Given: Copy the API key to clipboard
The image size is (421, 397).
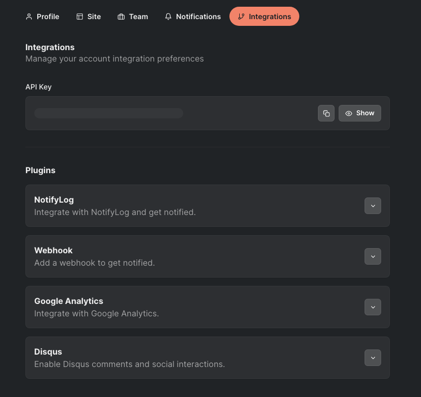Looking at the screenshot, I should pyautogui.click(x=326, y=113).
